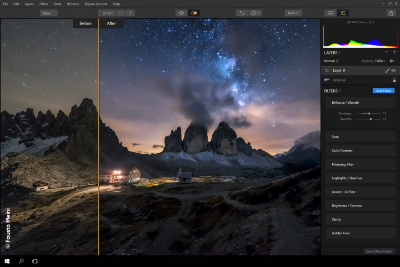Zoom out with the minus button
This screenshot has height=267, width=400.
point(120,13)
